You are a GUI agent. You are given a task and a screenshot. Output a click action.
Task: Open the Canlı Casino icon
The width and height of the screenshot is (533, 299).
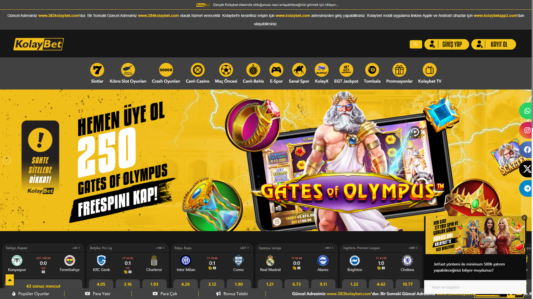pyautogui.click(x=198, y=70)
